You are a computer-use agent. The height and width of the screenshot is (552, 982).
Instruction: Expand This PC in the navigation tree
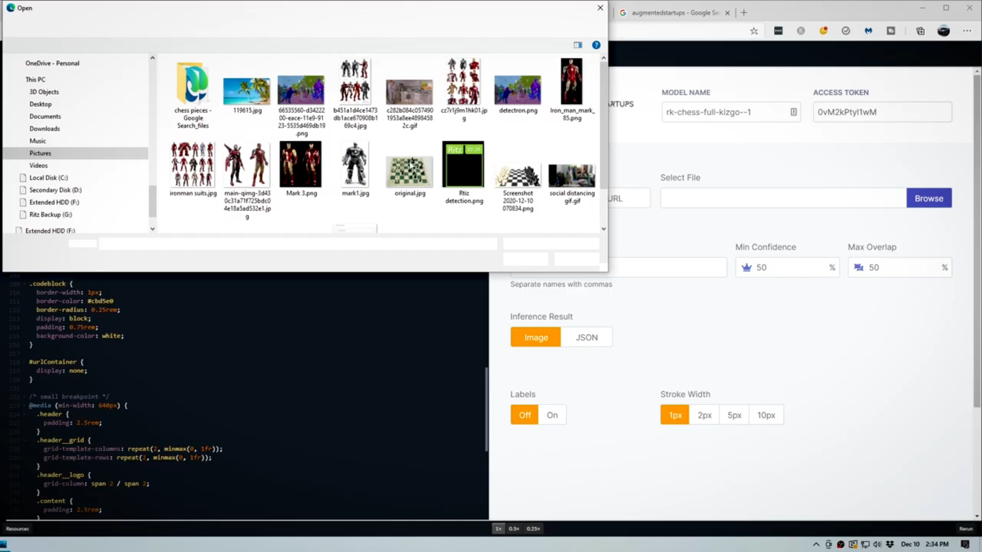pos(35,80)
